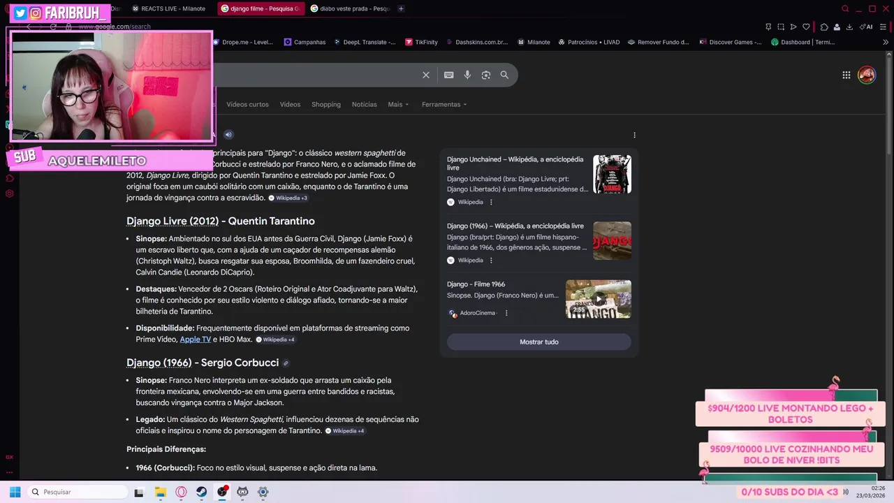
Task: Open the on-screen keyboard input tool
Action: point(449,75)
